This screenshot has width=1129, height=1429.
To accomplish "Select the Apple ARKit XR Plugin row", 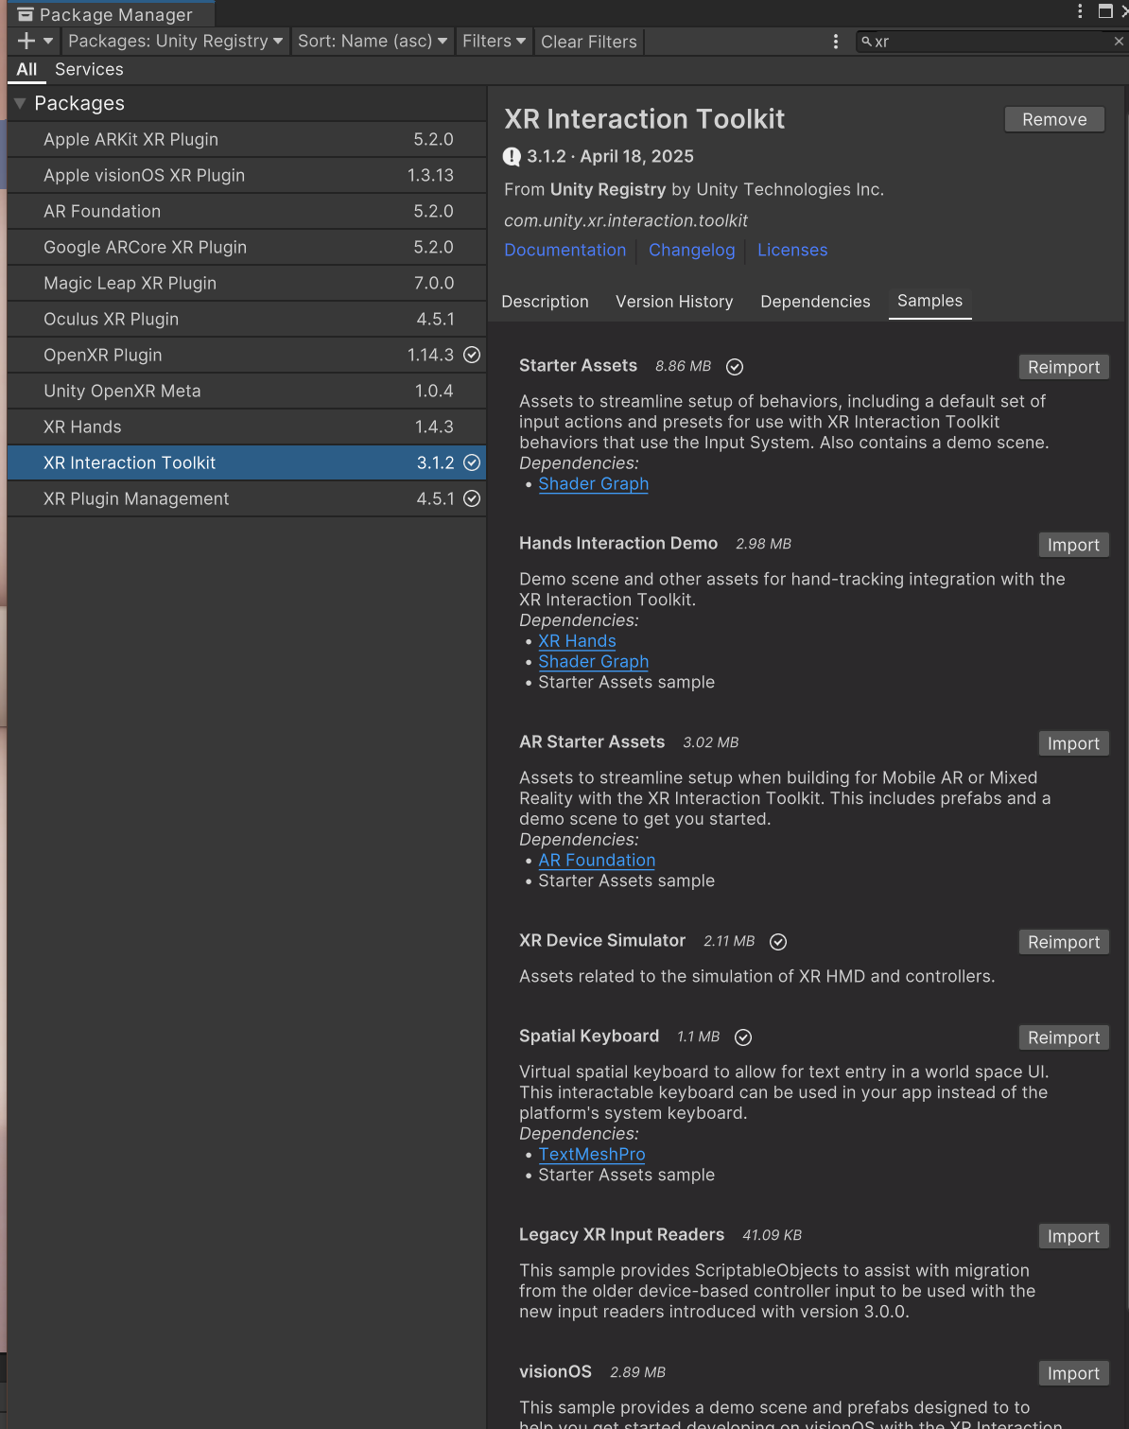I will [x=247, y=139].
